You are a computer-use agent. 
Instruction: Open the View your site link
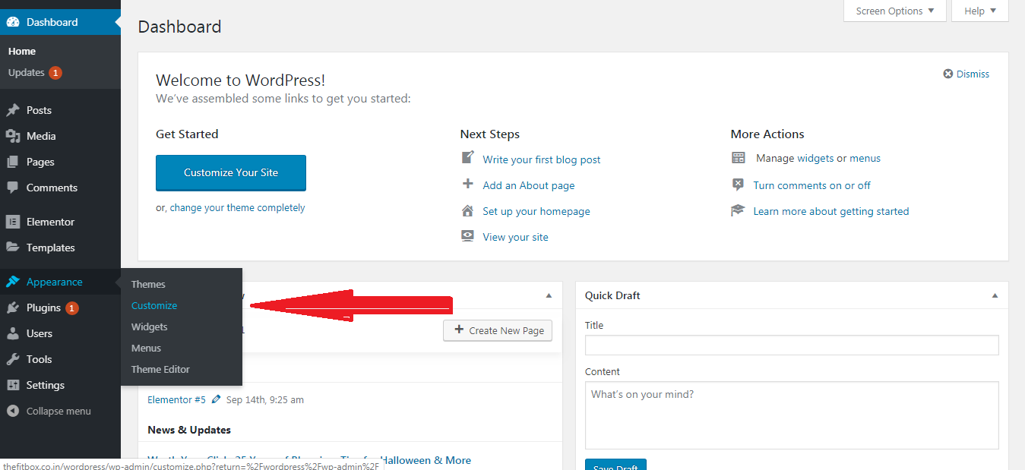515,237
